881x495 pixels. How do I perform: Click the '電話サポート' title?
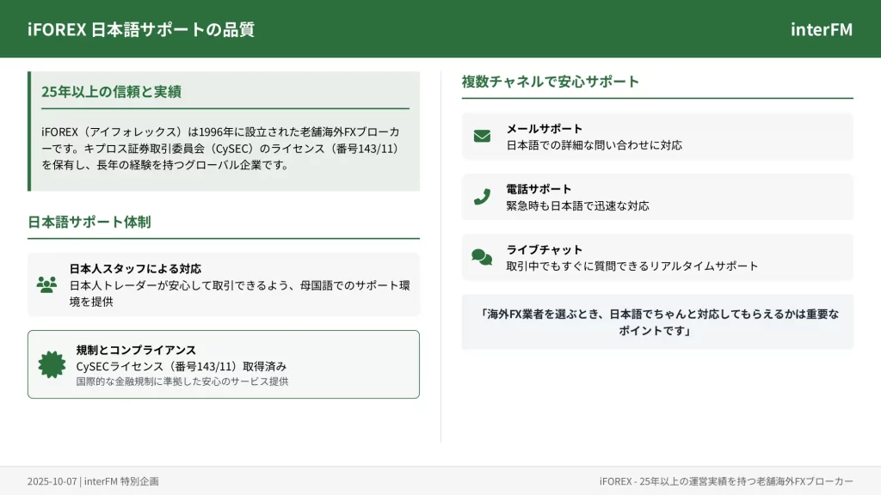[539, 188]
